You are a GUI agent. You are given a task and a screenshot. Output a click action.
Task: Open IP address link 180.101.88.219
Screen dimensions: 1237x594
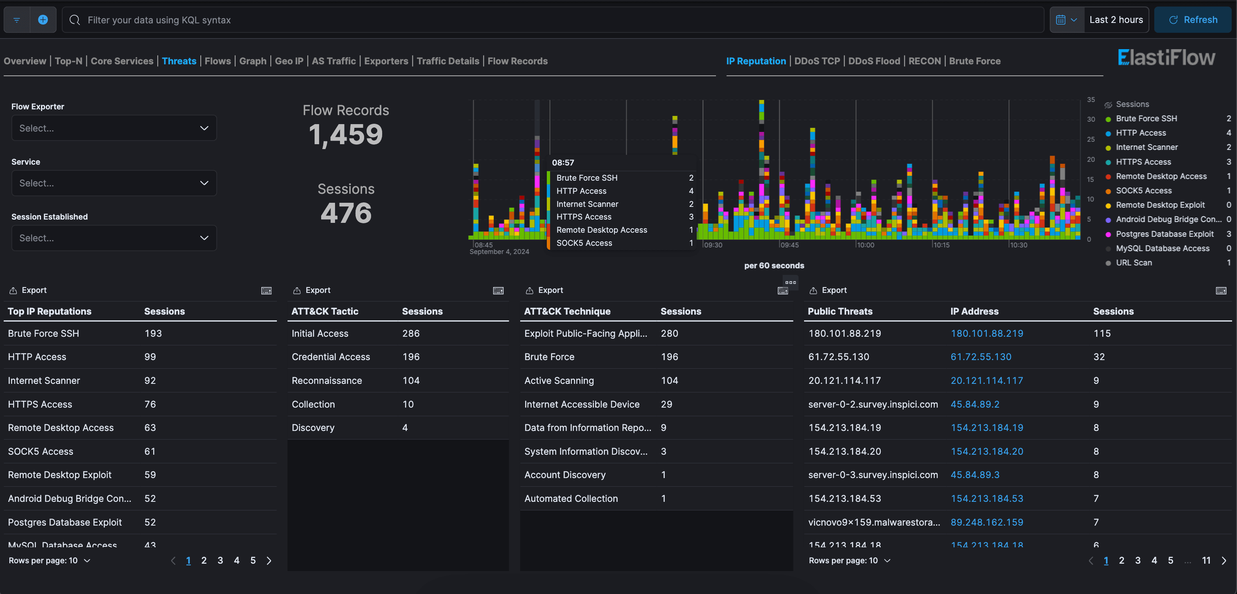coord(987,333)
